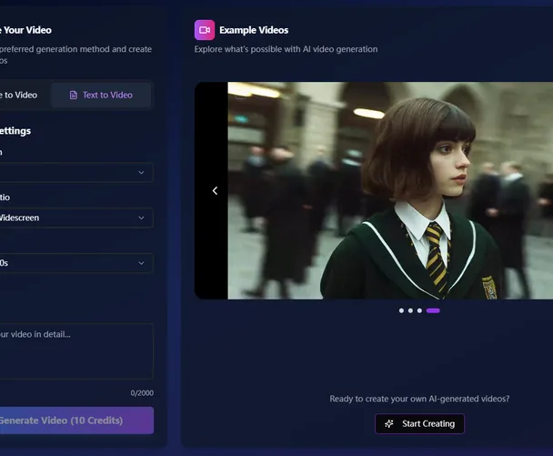The width and height of the screenshot is (553, 456).
Task: Select the first carousel dot
Action: click(x=401, y=310)
